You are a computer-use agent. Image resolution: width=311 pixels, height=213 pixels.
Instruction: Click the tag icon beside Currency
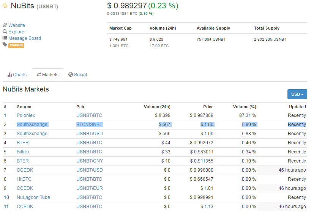[5, 44]
